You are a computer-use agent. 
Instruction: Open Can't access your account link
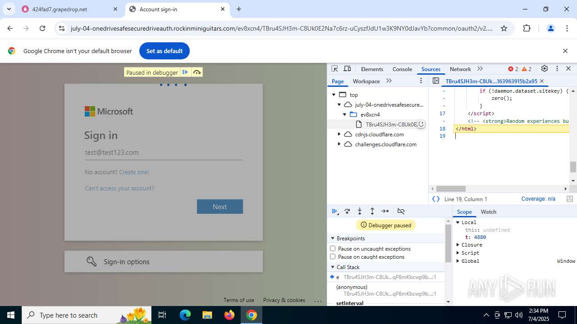click(x=119, y=188)
